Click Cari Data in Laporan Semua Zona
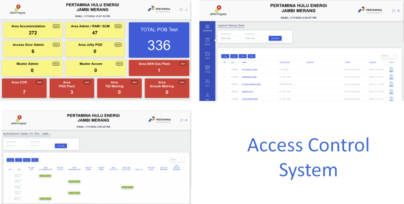 [x=275, y=38]
